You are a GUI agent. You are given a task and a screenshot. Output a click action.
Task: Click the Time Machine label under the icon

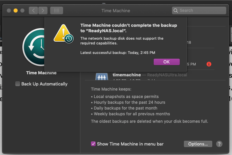(x=41, y=73)
